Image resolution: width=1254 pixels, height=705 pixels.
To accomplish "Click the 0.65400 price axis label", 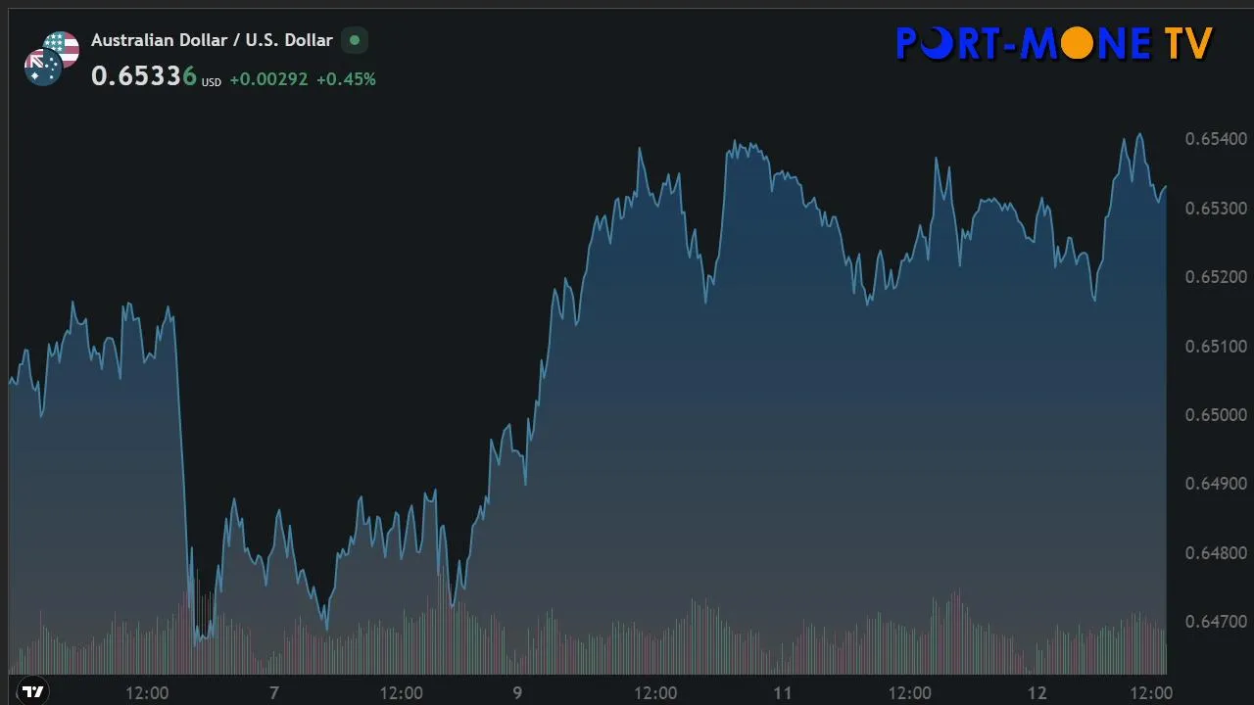I will point(1216,139).
